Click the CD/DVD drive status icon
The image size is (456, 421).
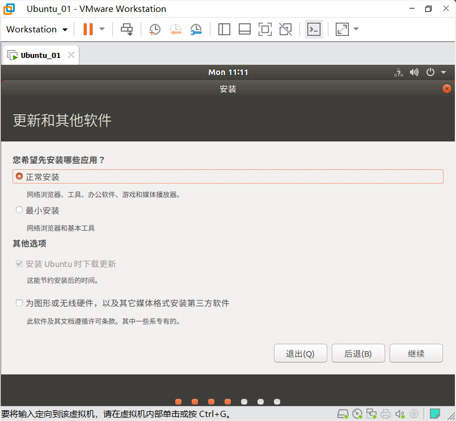coord(357,414)
